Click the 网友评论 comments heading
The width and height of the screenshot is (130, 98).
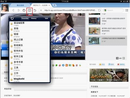pos(8,89)
